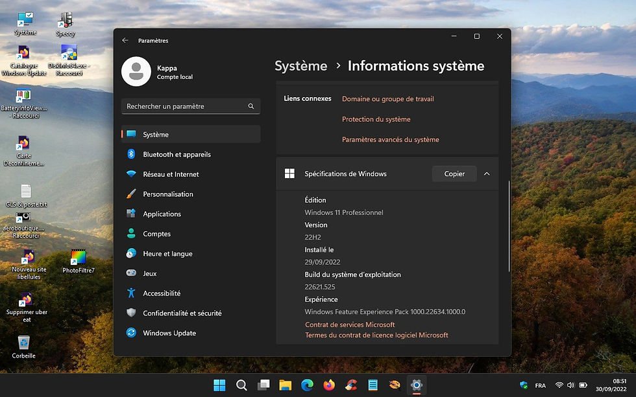Viewport: 636px width, 397px height.
Task: Open Microsoft Edge from the taskbar
Action: [307, 385]
